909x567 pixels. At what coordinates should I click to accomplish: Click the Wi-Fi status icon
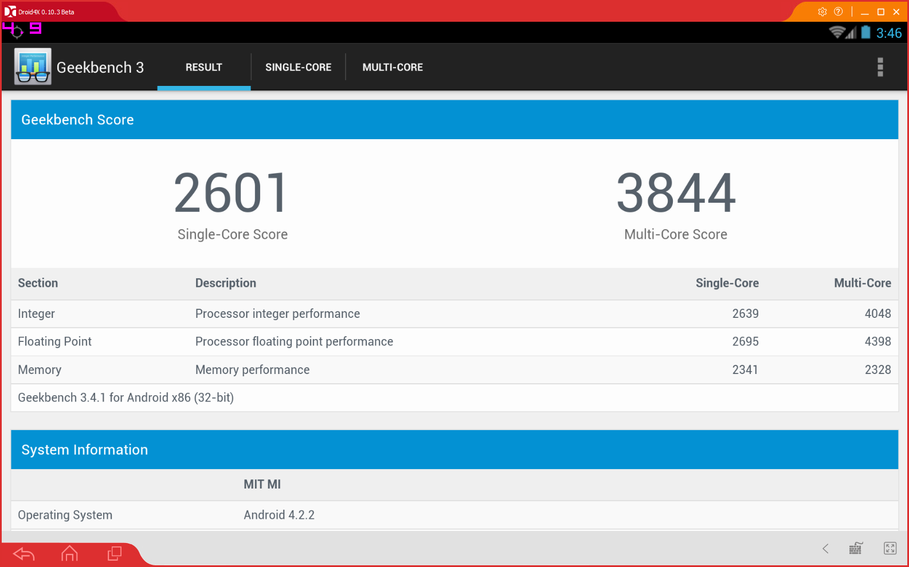[837, 32]
